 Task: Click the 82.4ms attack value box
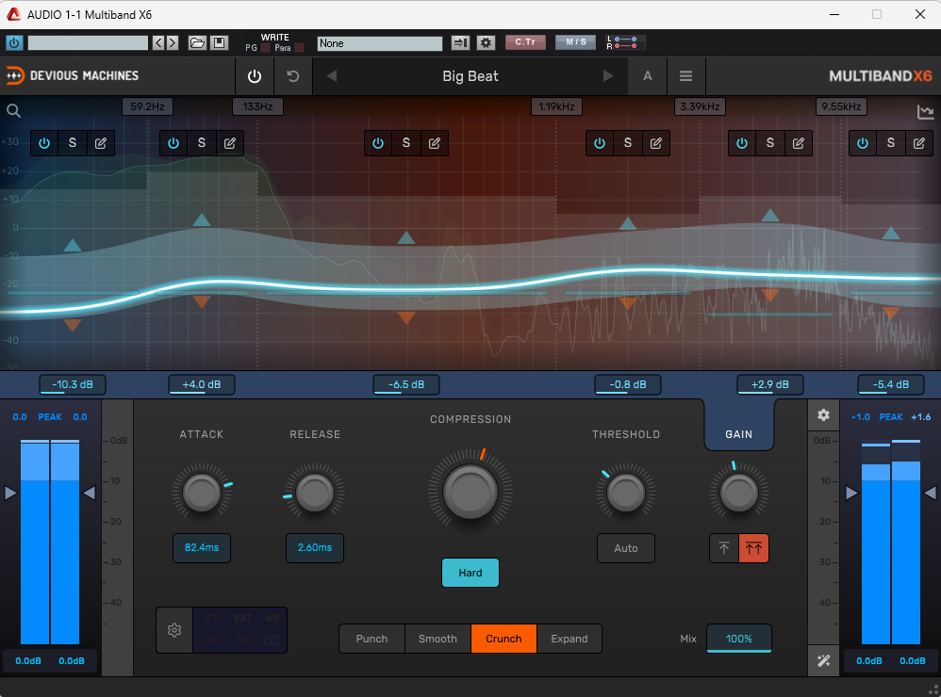tap(202, 548)
